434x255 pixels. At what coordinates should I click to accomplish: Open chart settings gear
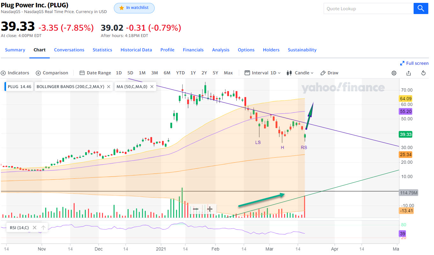pos(394,73)
